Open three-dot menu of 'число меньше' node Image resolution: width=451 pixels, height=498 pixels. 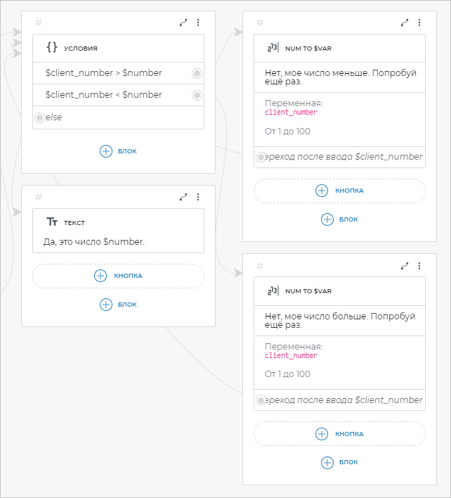pos(419,23)
